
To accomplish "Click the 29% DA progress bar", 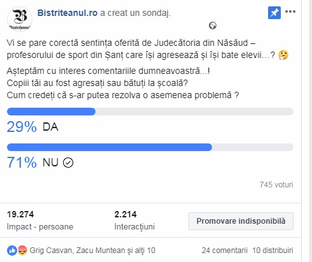I will point(150,112).
